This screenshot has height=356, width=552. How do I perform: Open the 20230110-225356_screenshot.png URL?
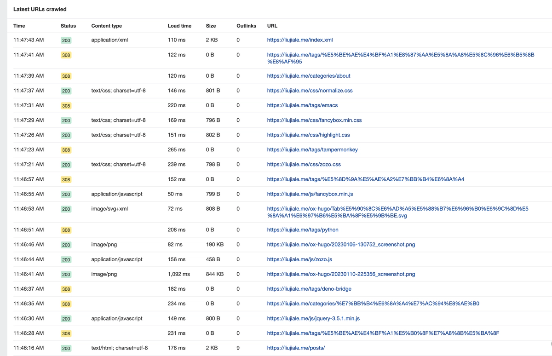pos(341,274)
